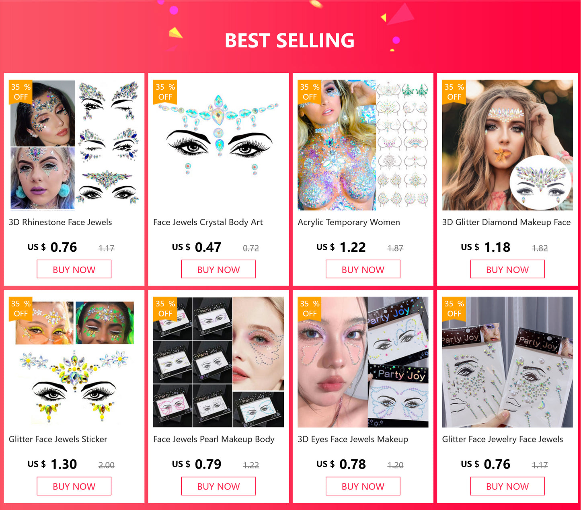Click BUY NOW for Glitter Face Jewels Sticker
The width and height of the screenshot is (581, 510).
(x=74, y=486)
